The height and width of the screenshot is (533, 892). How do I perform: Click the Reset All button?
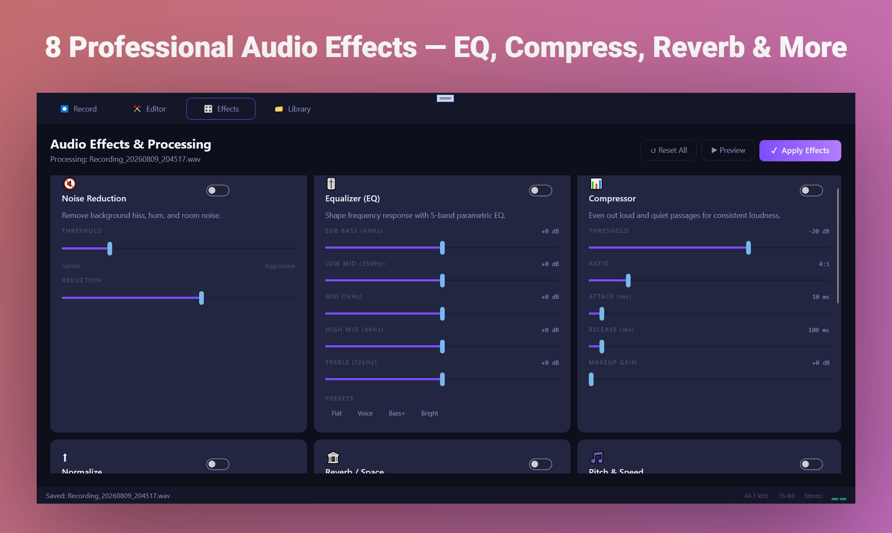[669, 150]
